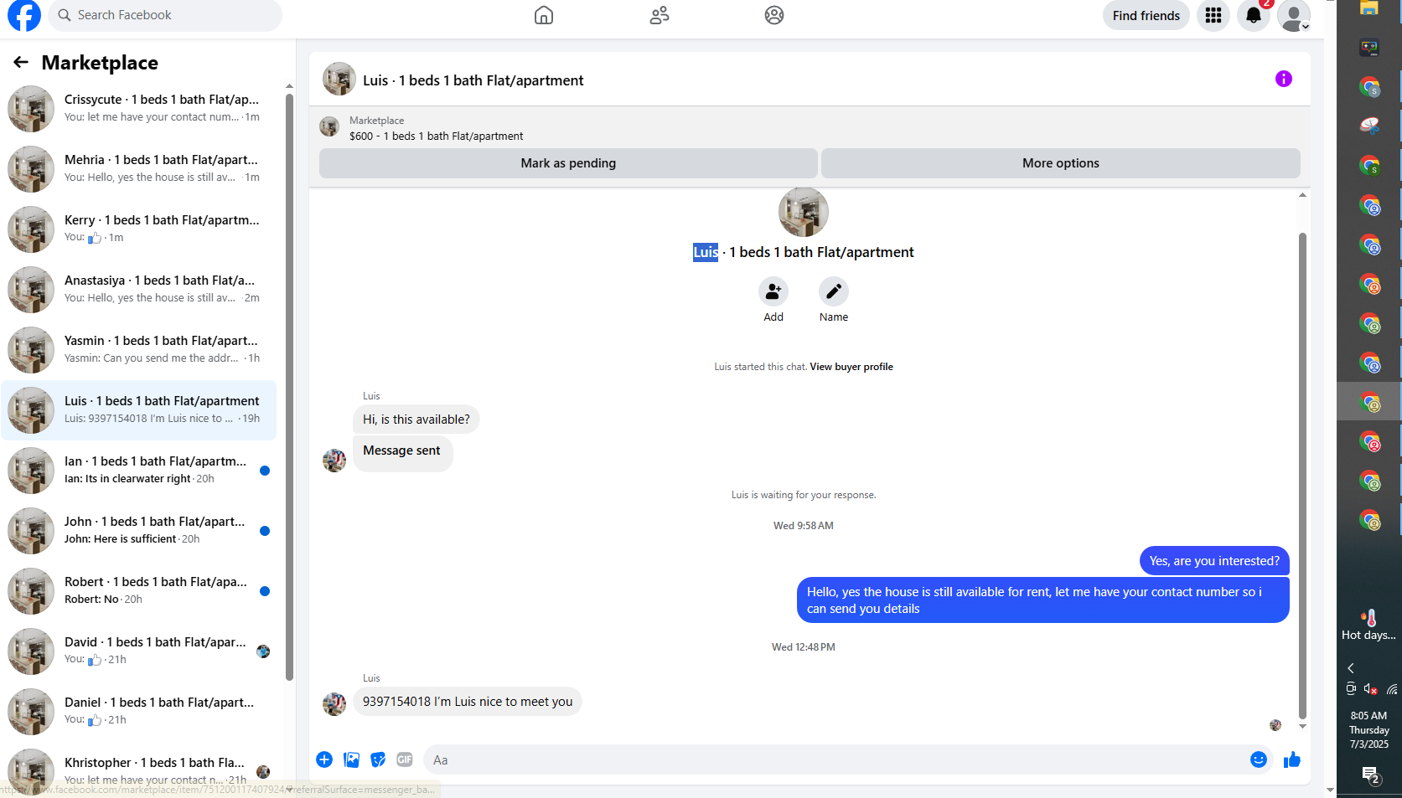The image size is (1402, 798).
Task: Click the network tray icon
Action: click(x=1391, y=689)
